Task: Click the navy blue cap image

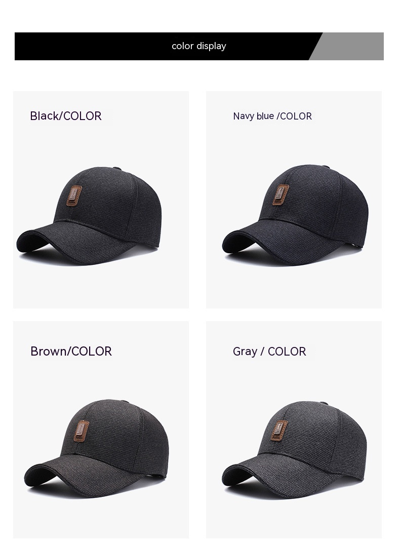Action: pyautogui.click(x=295, y=215)
